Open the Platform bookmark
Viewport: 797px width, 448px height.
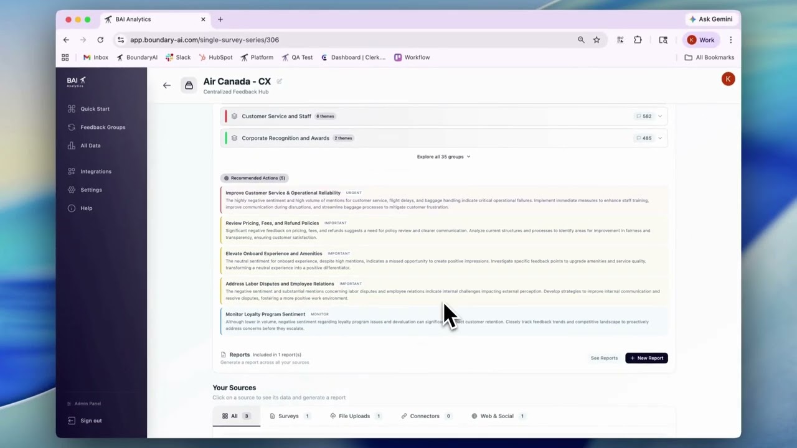257,57
